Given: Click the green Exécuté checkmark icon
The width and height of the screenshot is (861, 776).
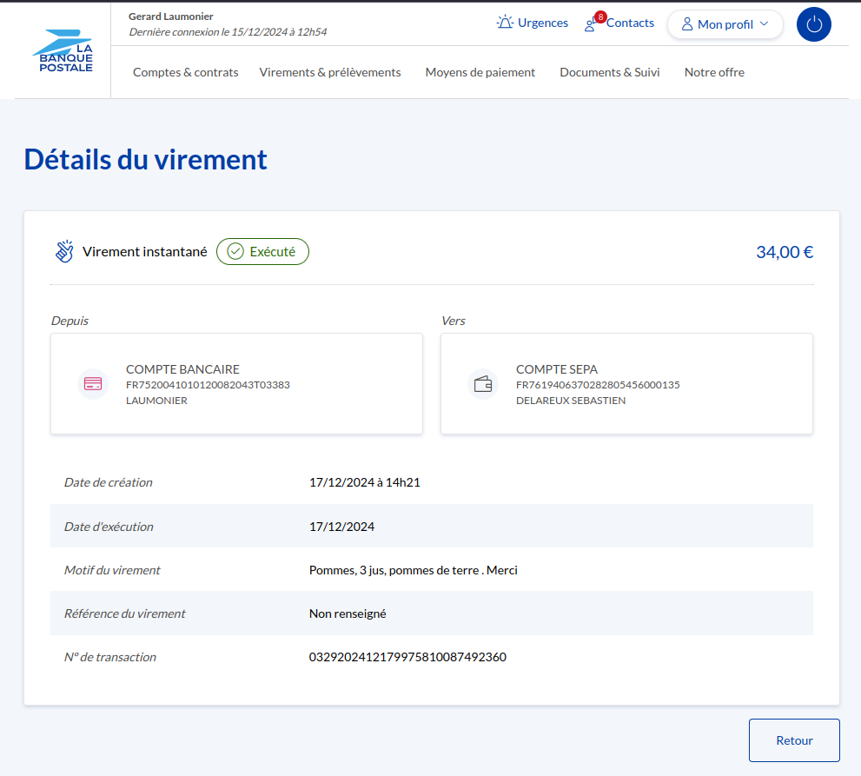Looking at the screenshot, I should [x=235, y=252].
